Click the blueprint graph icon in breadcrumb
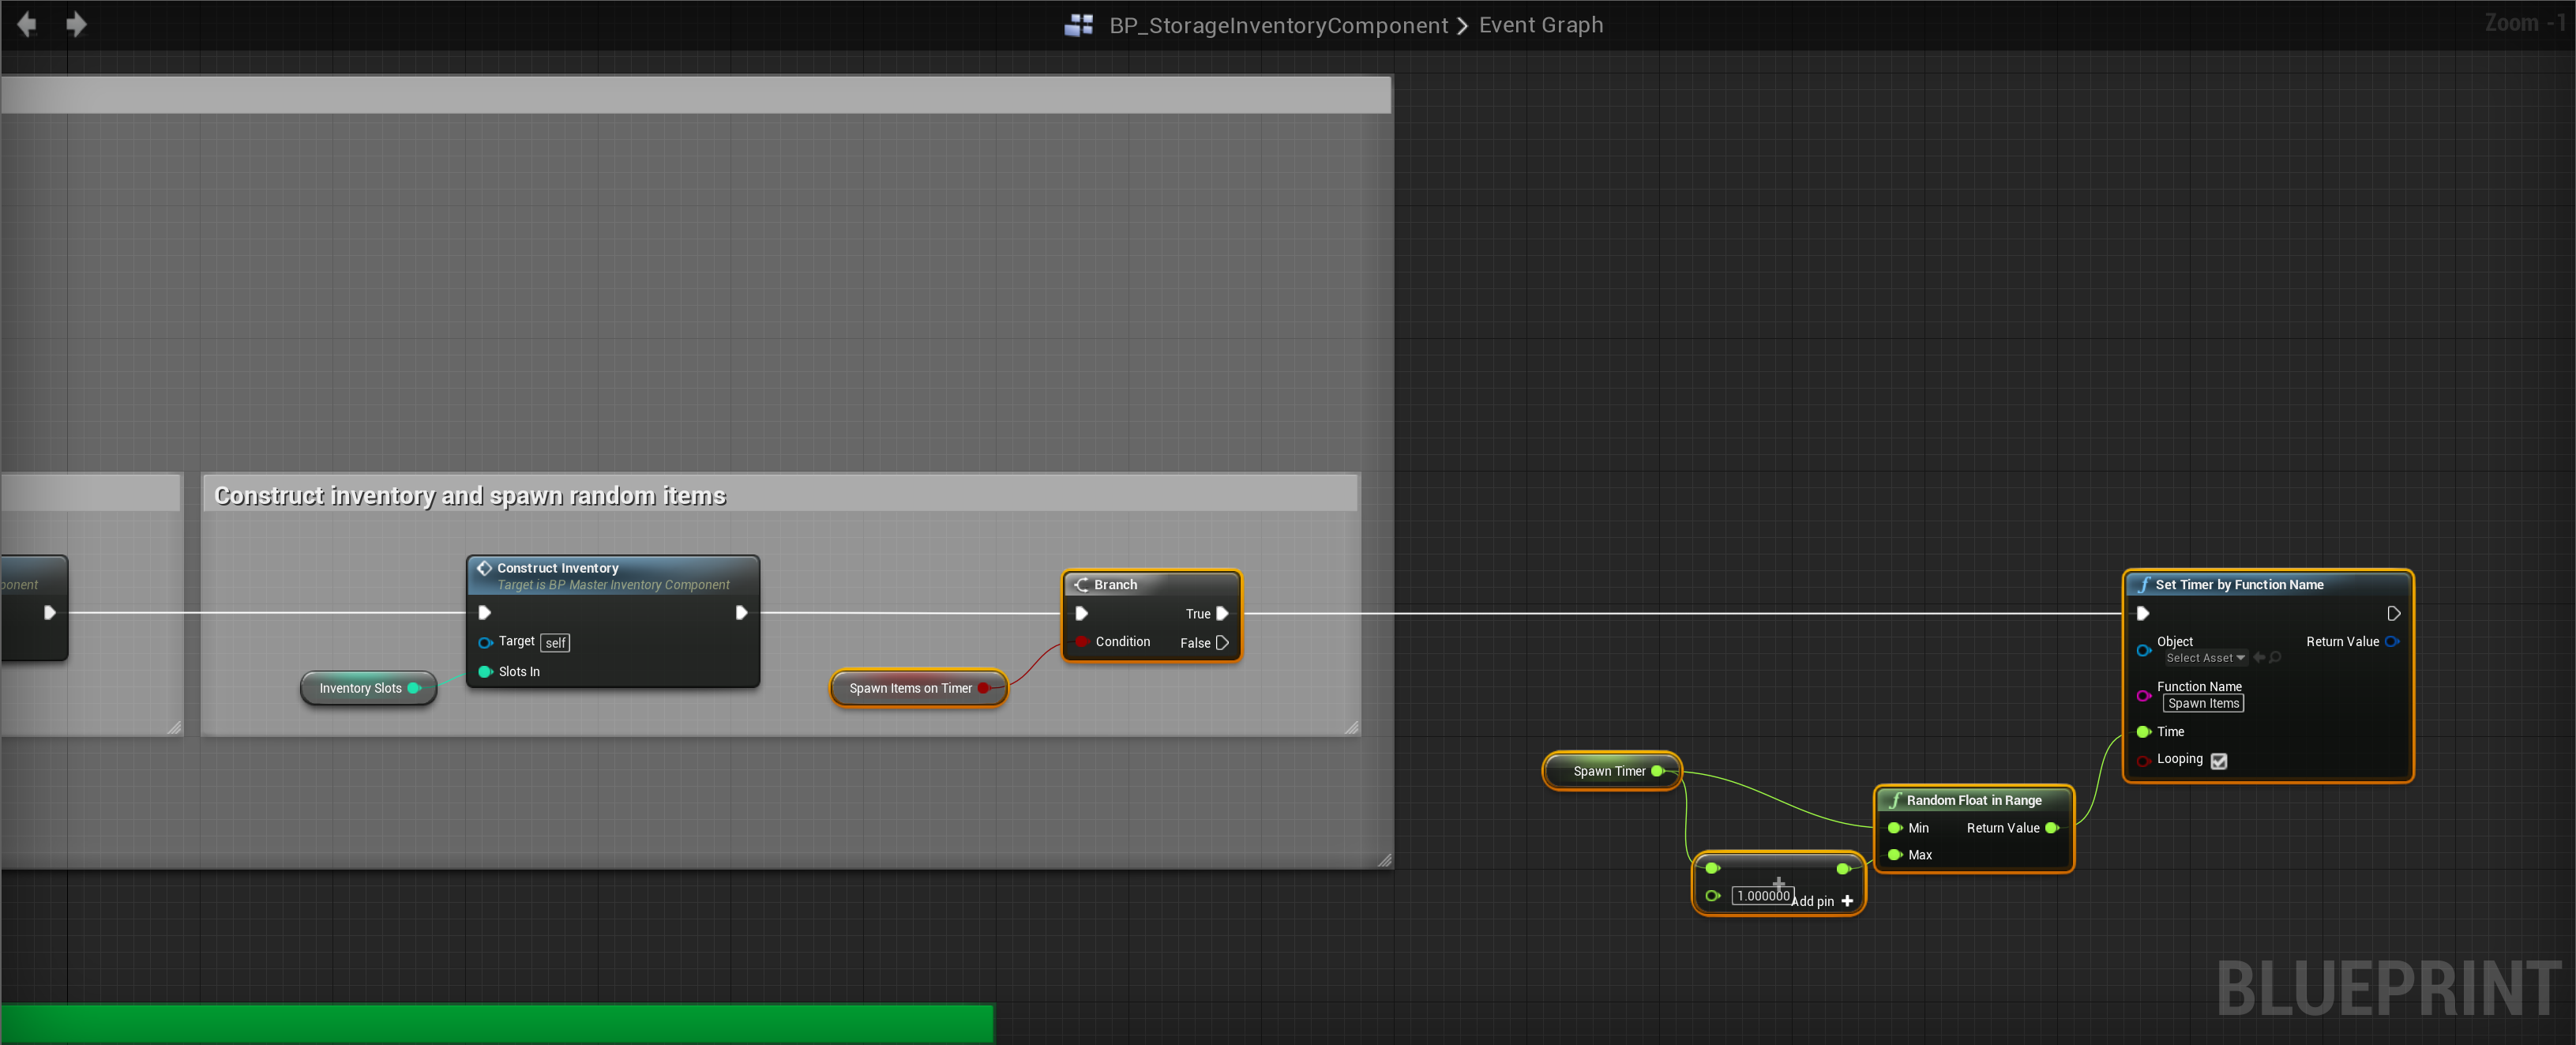Image resolution: width=2576 pixels, height=1045 pixels. pyautogui.click(x=1078, y=25)
